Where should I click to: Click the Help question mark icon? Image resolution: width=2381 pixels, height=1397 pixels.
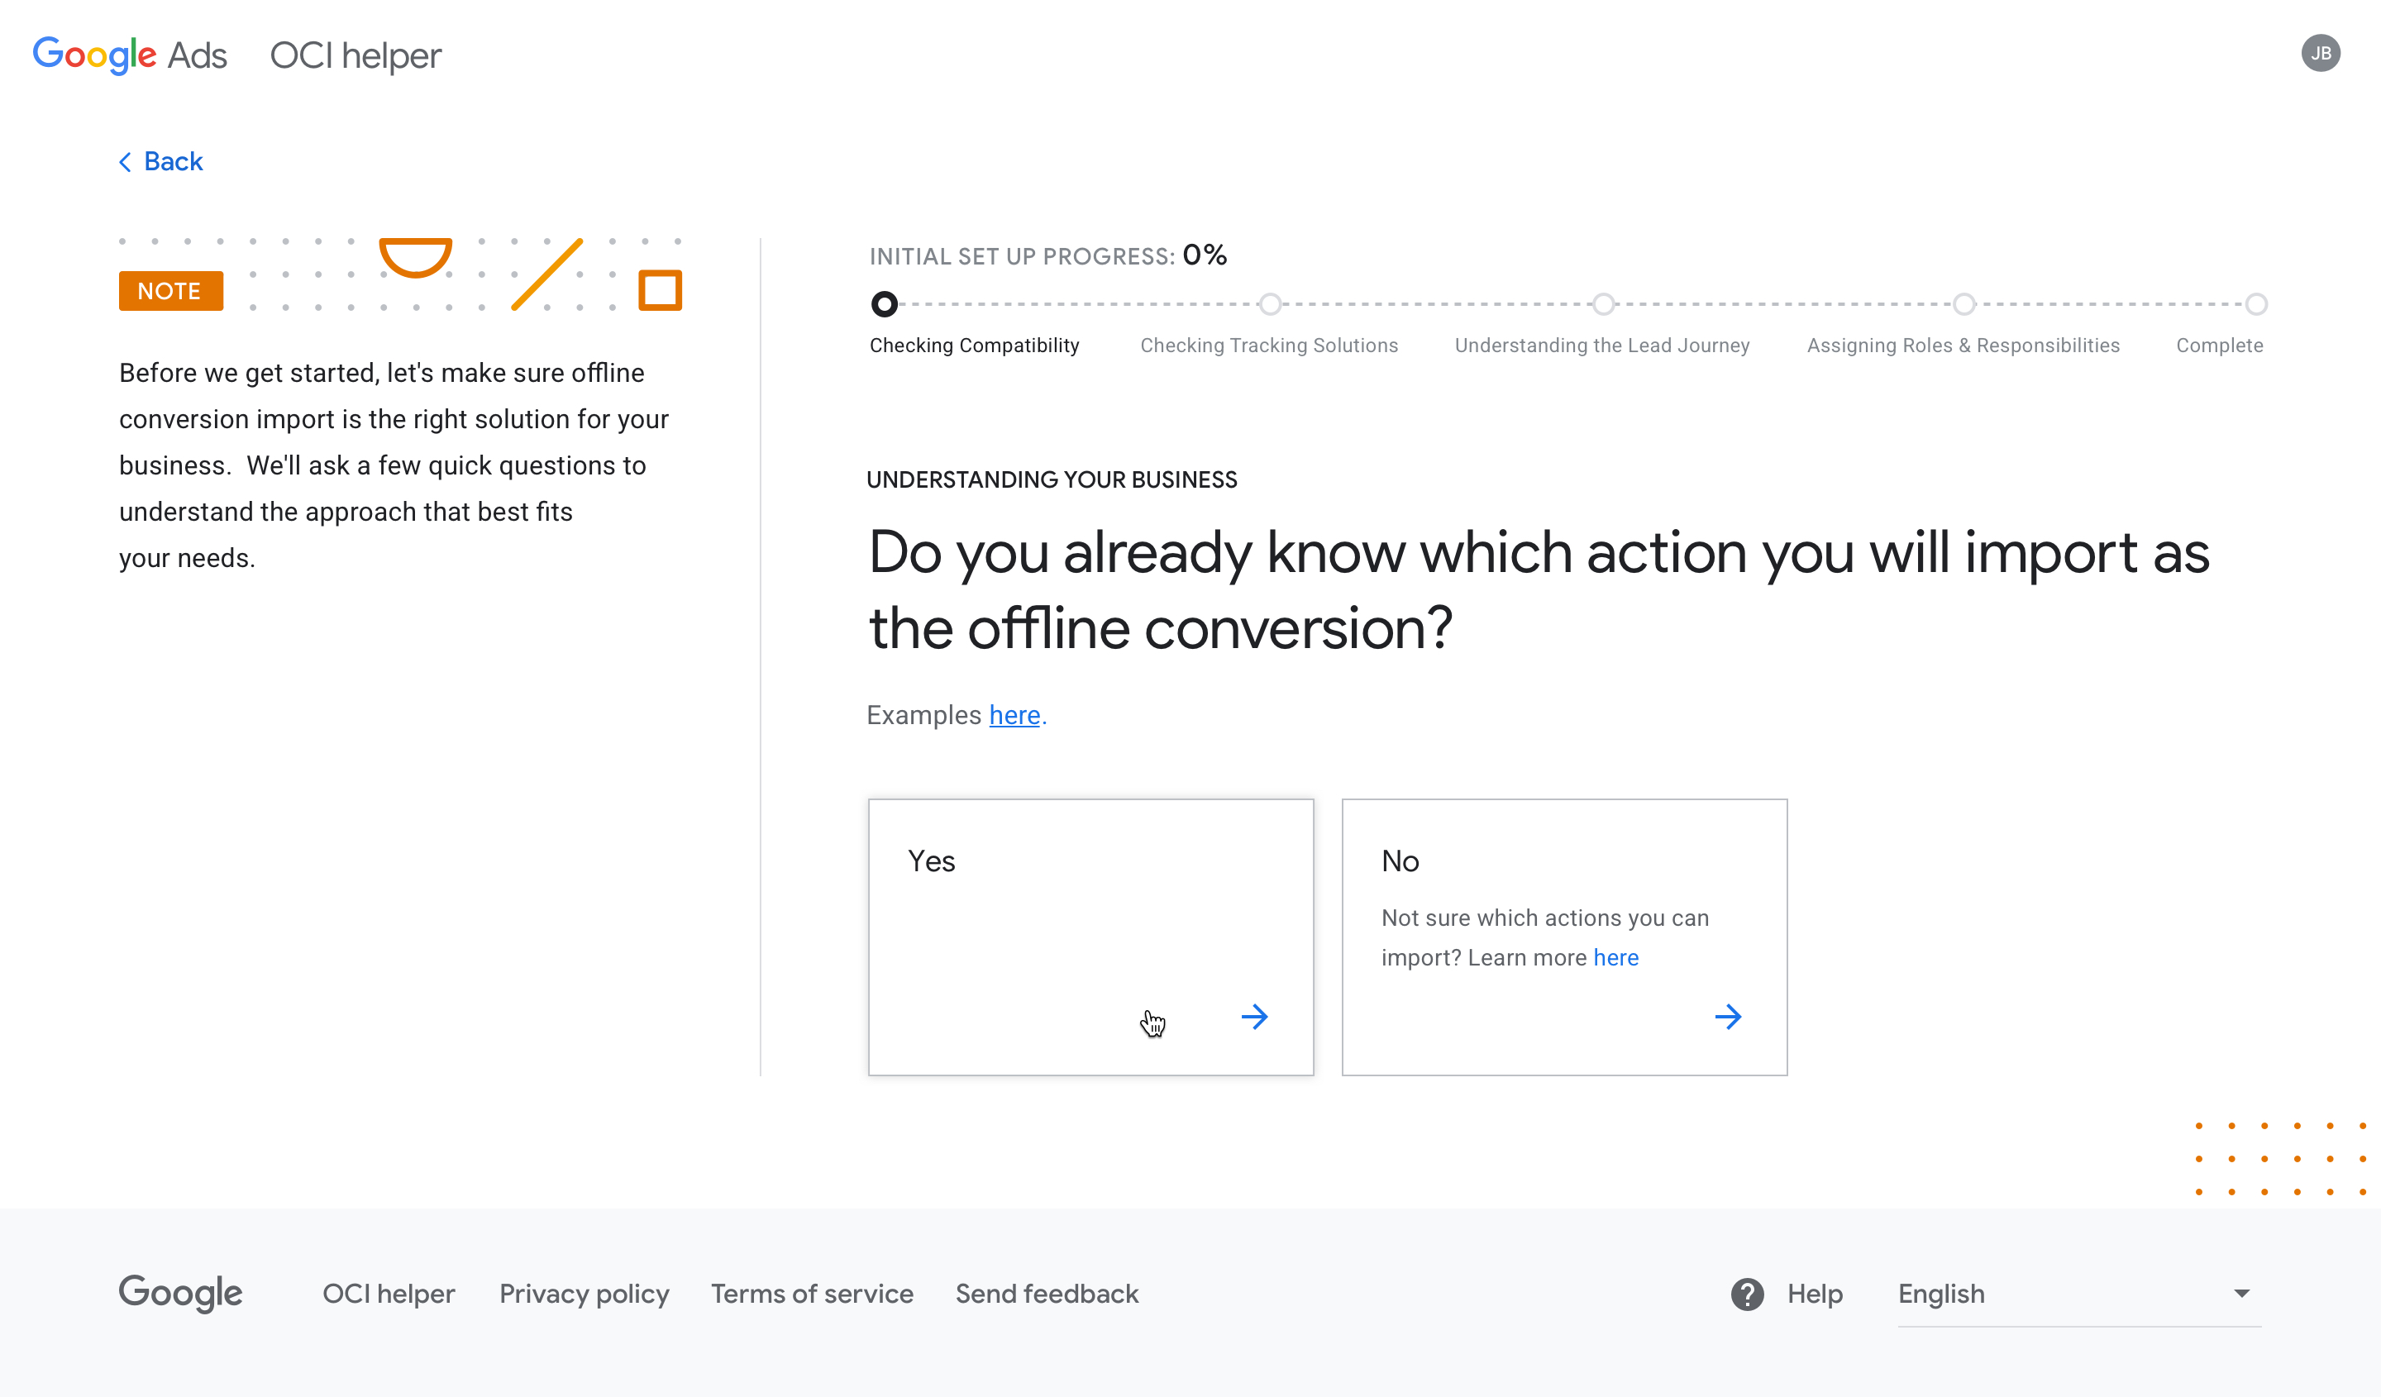pyautogui.click(x=1747, y=1293)
